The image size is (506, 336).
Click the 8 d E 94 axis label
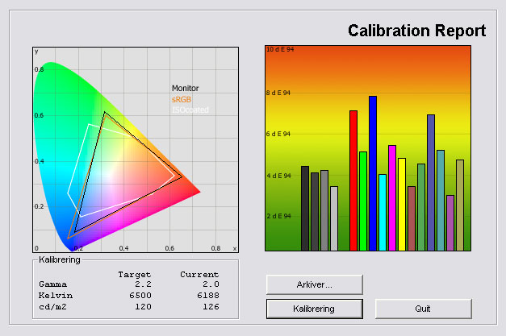[x=278, y=93]
